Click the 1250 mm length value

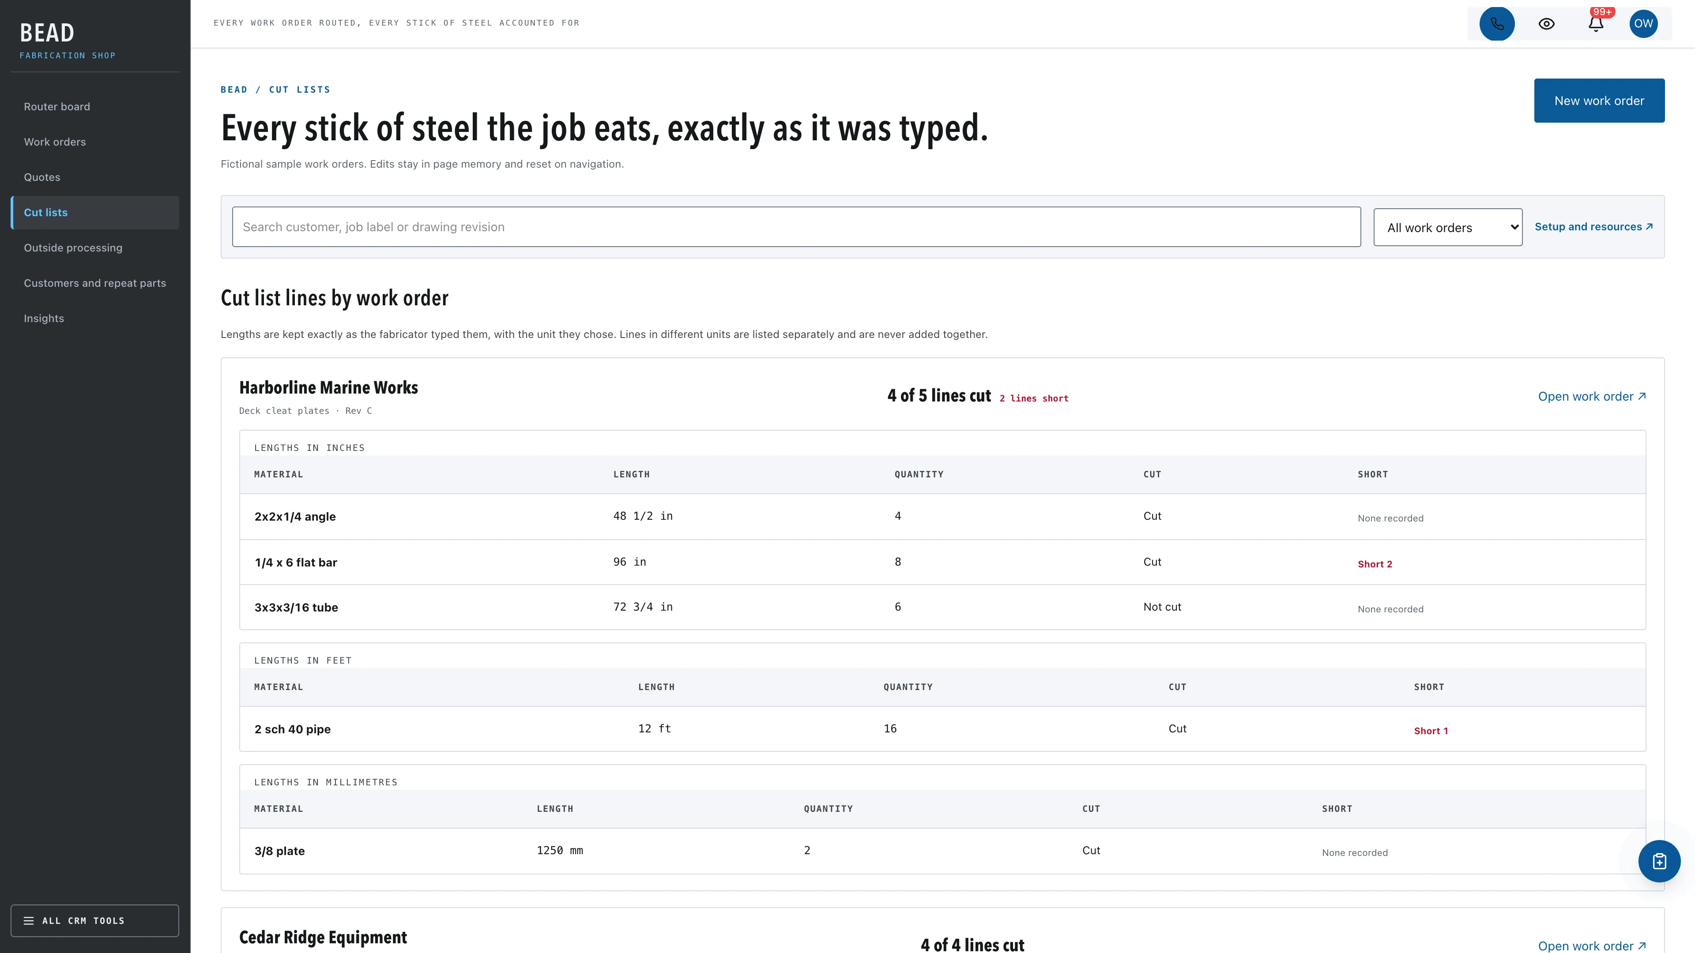click(x=560, y=850)
